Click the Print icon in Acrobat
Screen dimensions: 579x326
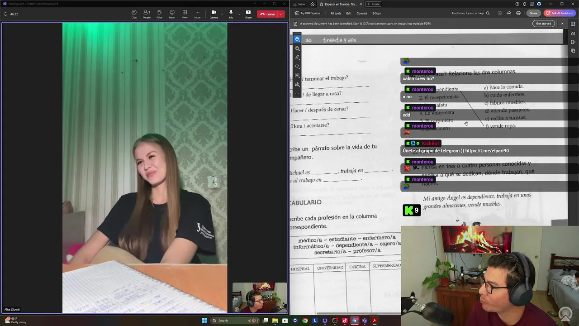pos(518,13)
